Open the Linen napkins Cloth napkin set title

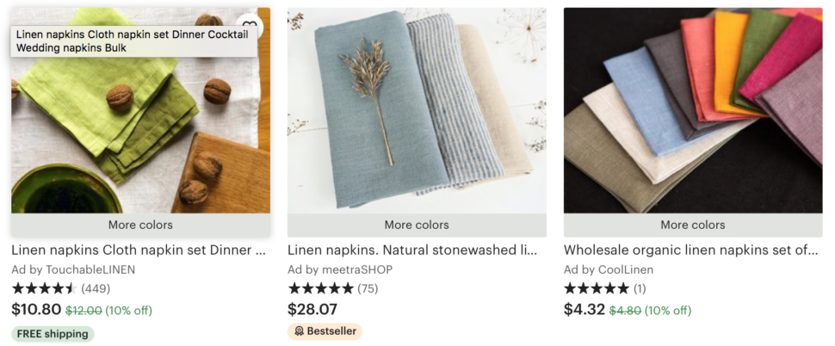coord(139,250)
